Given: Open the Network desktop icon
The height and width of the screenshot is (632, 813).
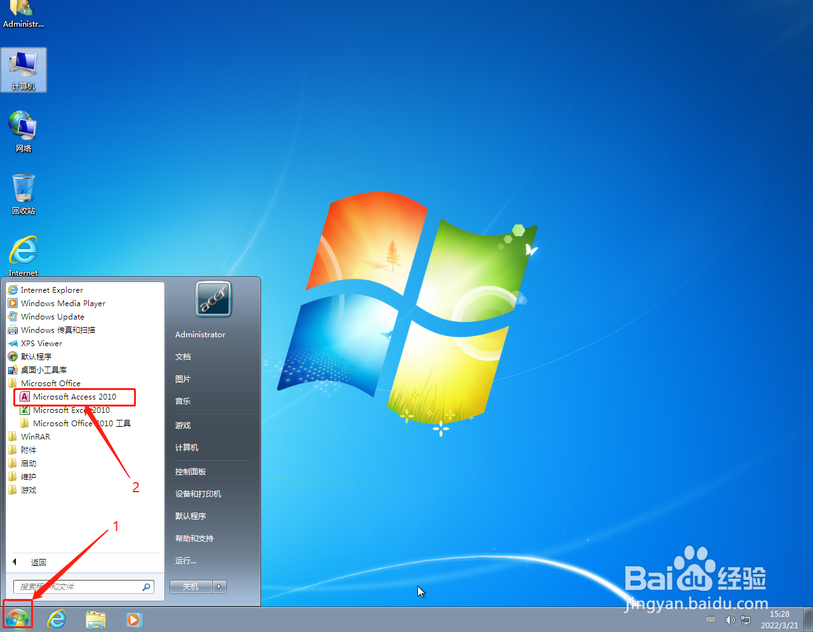Looking at the screenshot, I should [24, 131].
